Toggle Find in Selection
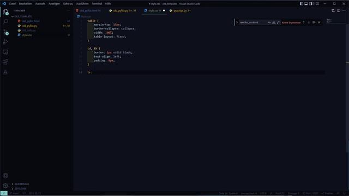Screen dimensions: 349x196 click(314, 22)
